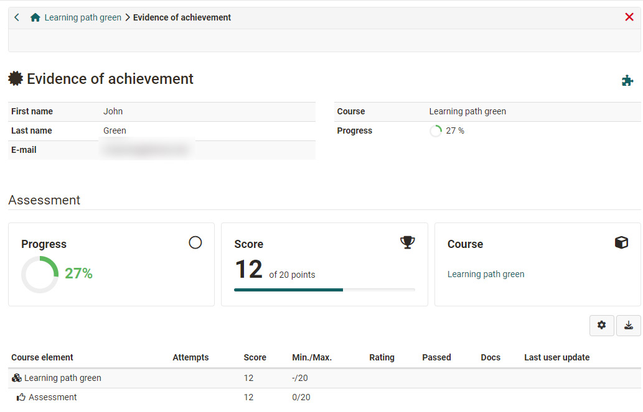Click the home icon in the breadcrumb
This screenshot has width=643, height=412.
[x=35, y=17]
